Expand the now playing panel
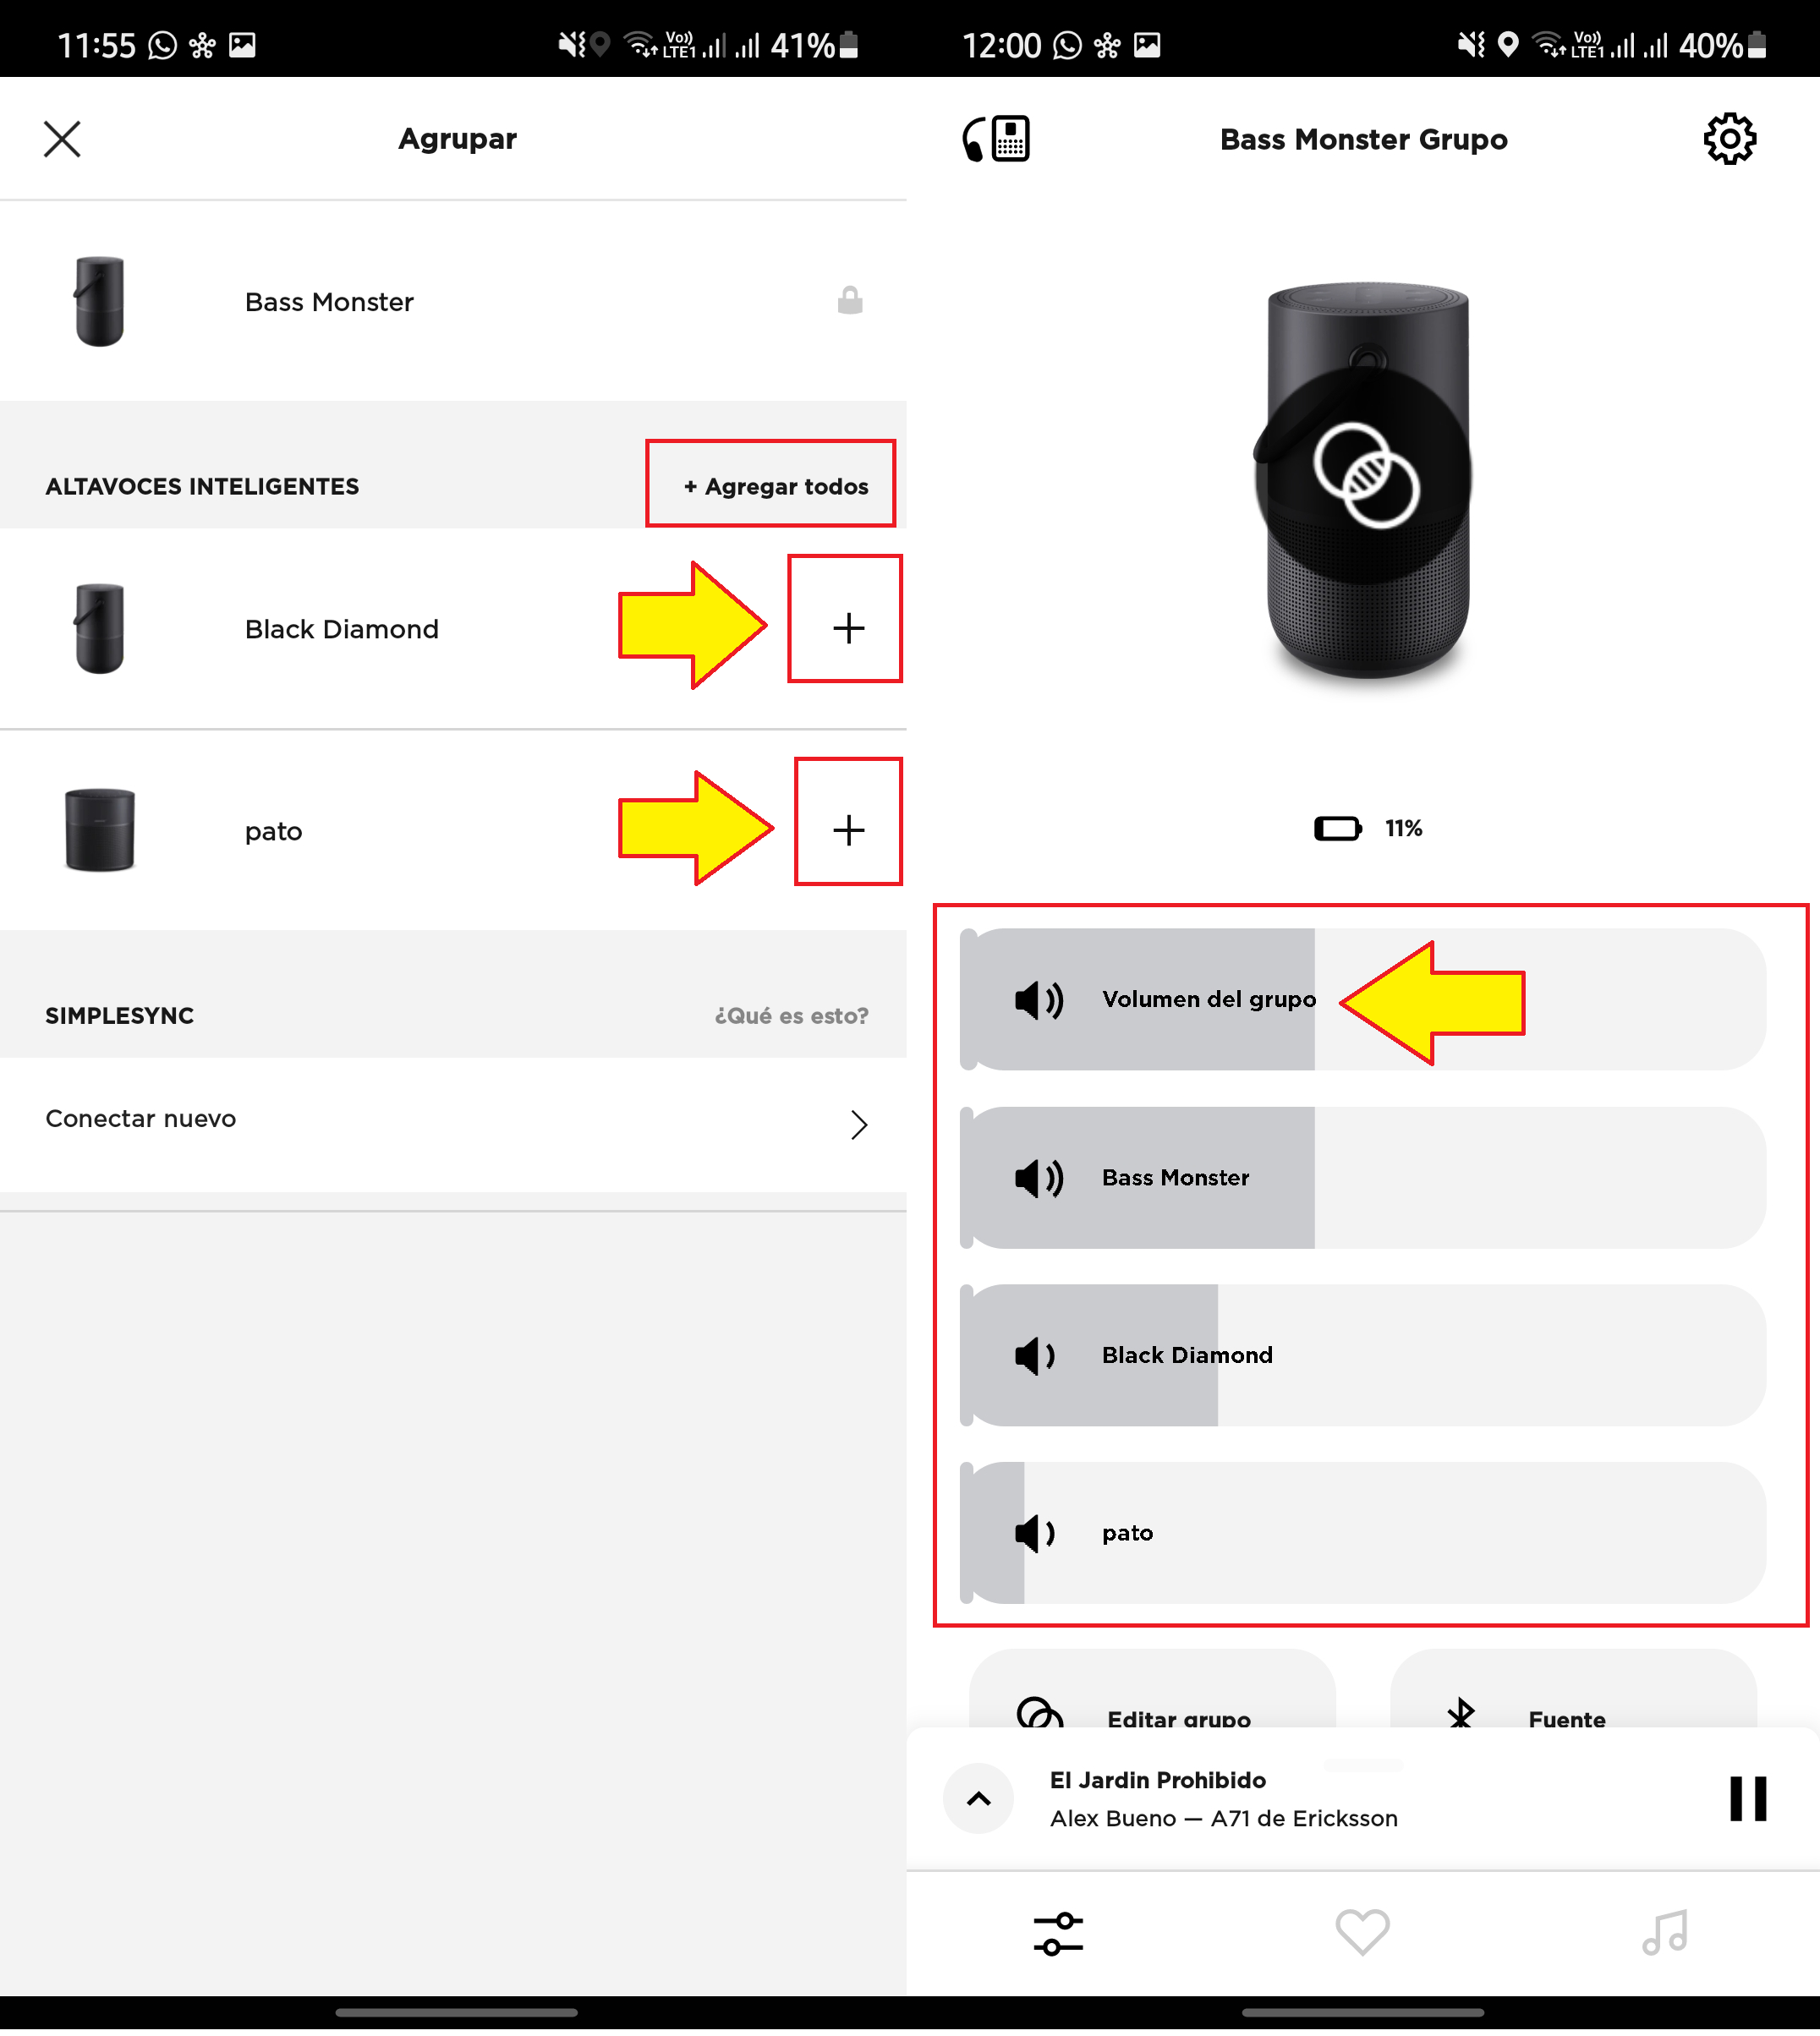 pos(978,1798)
